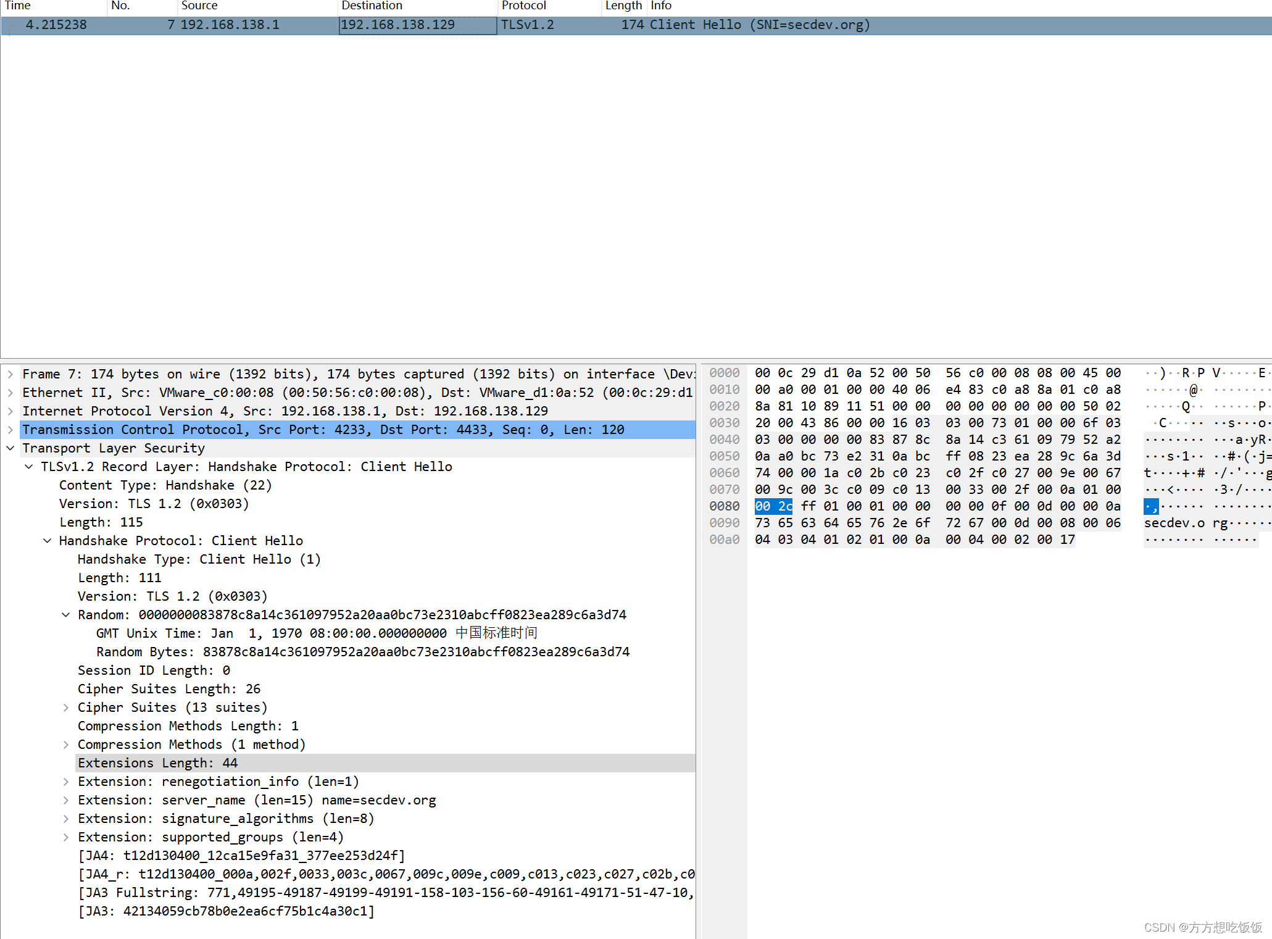Select the JA3 hash line
Image resolution: width=1272 pixels, height=939 pixels.
coord(226,911)
